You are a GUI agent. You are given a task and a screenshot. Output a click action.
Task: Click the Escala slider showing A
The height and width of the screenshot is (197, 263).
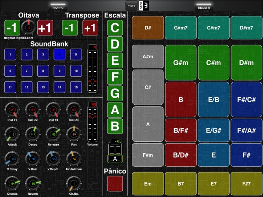coord(115,158)
